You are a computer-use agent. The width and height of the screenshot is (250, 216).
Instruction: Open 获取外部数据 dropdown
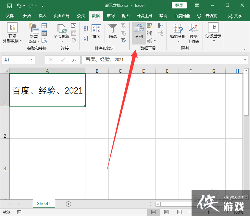12,33
